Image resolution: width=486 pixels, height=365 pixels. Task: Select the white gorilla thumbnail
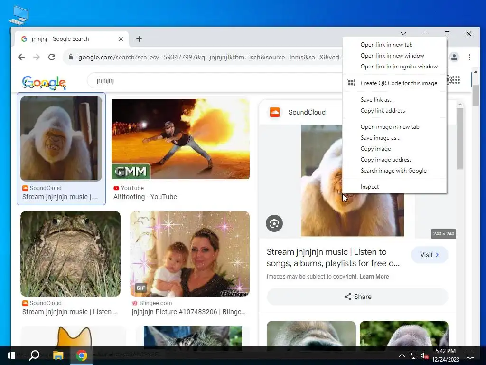(x=61, y=138)
